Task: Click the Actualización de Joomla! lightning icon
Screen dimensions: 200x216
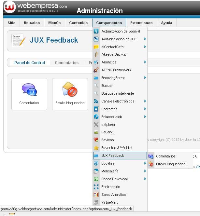Action: 96,31
